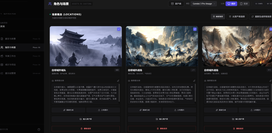The width and height of the screenshot is (272, 133).
Task: Click the subtitle 为剧本场景生成环境参考图
Action: pos(64,18)
